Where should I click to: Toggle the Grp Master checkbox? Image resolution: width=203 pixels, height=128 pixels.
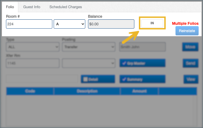pos(124,63)
